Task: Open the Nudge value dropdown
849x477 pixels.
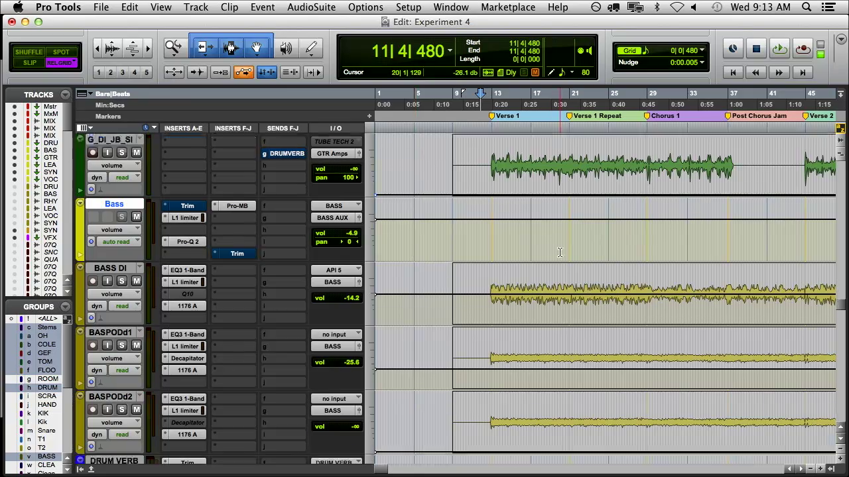Action: point(702,62)
